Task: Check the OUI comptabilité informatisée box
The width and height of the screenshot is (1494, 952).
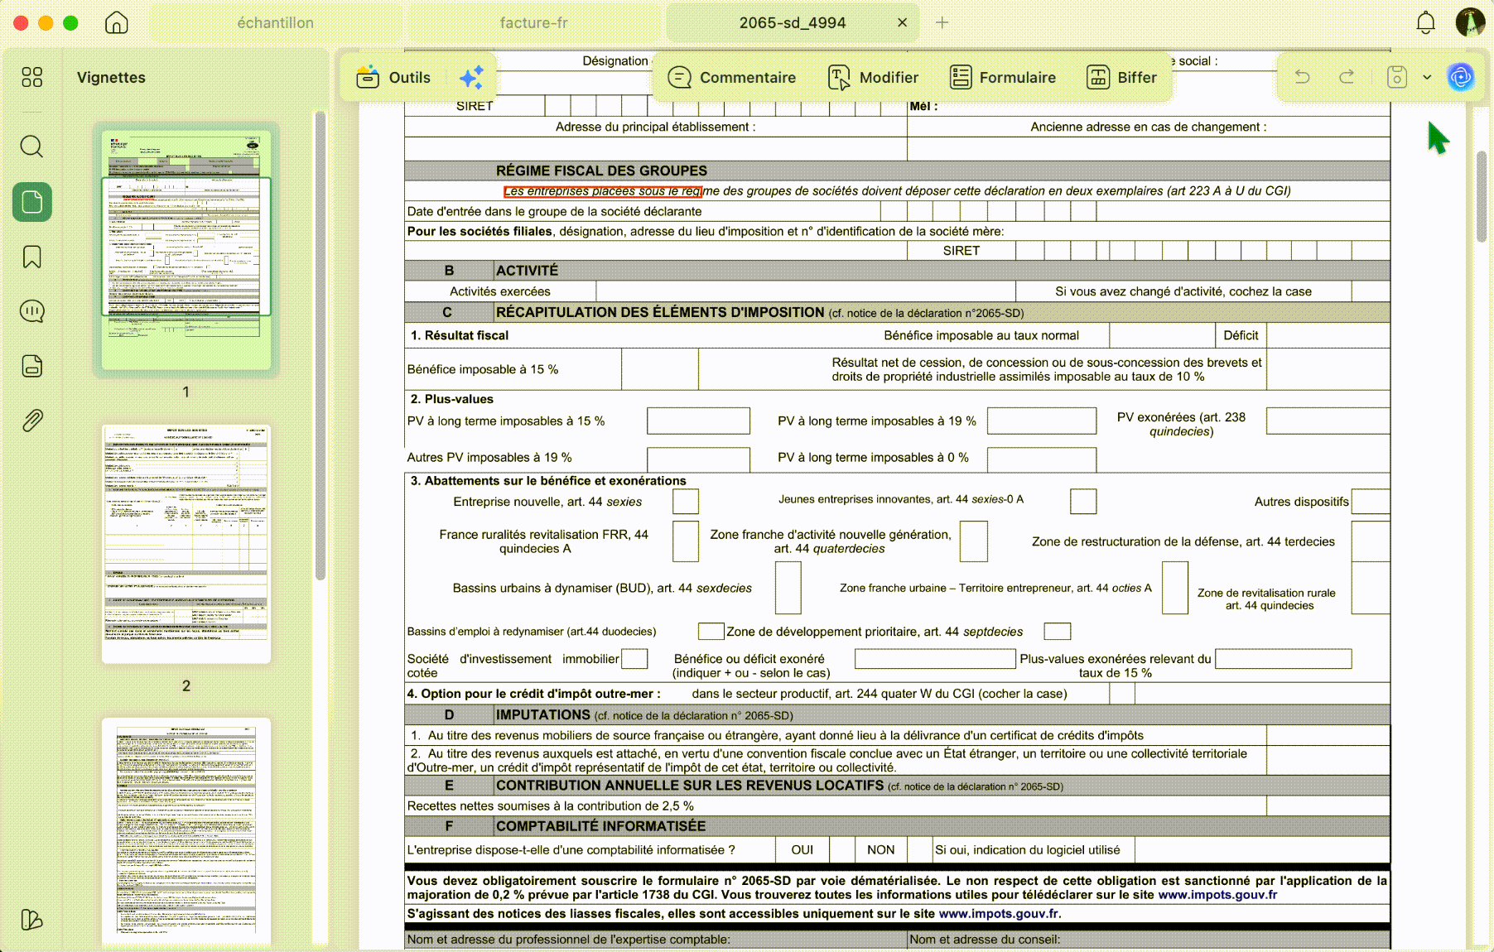Action: point(842,850)
